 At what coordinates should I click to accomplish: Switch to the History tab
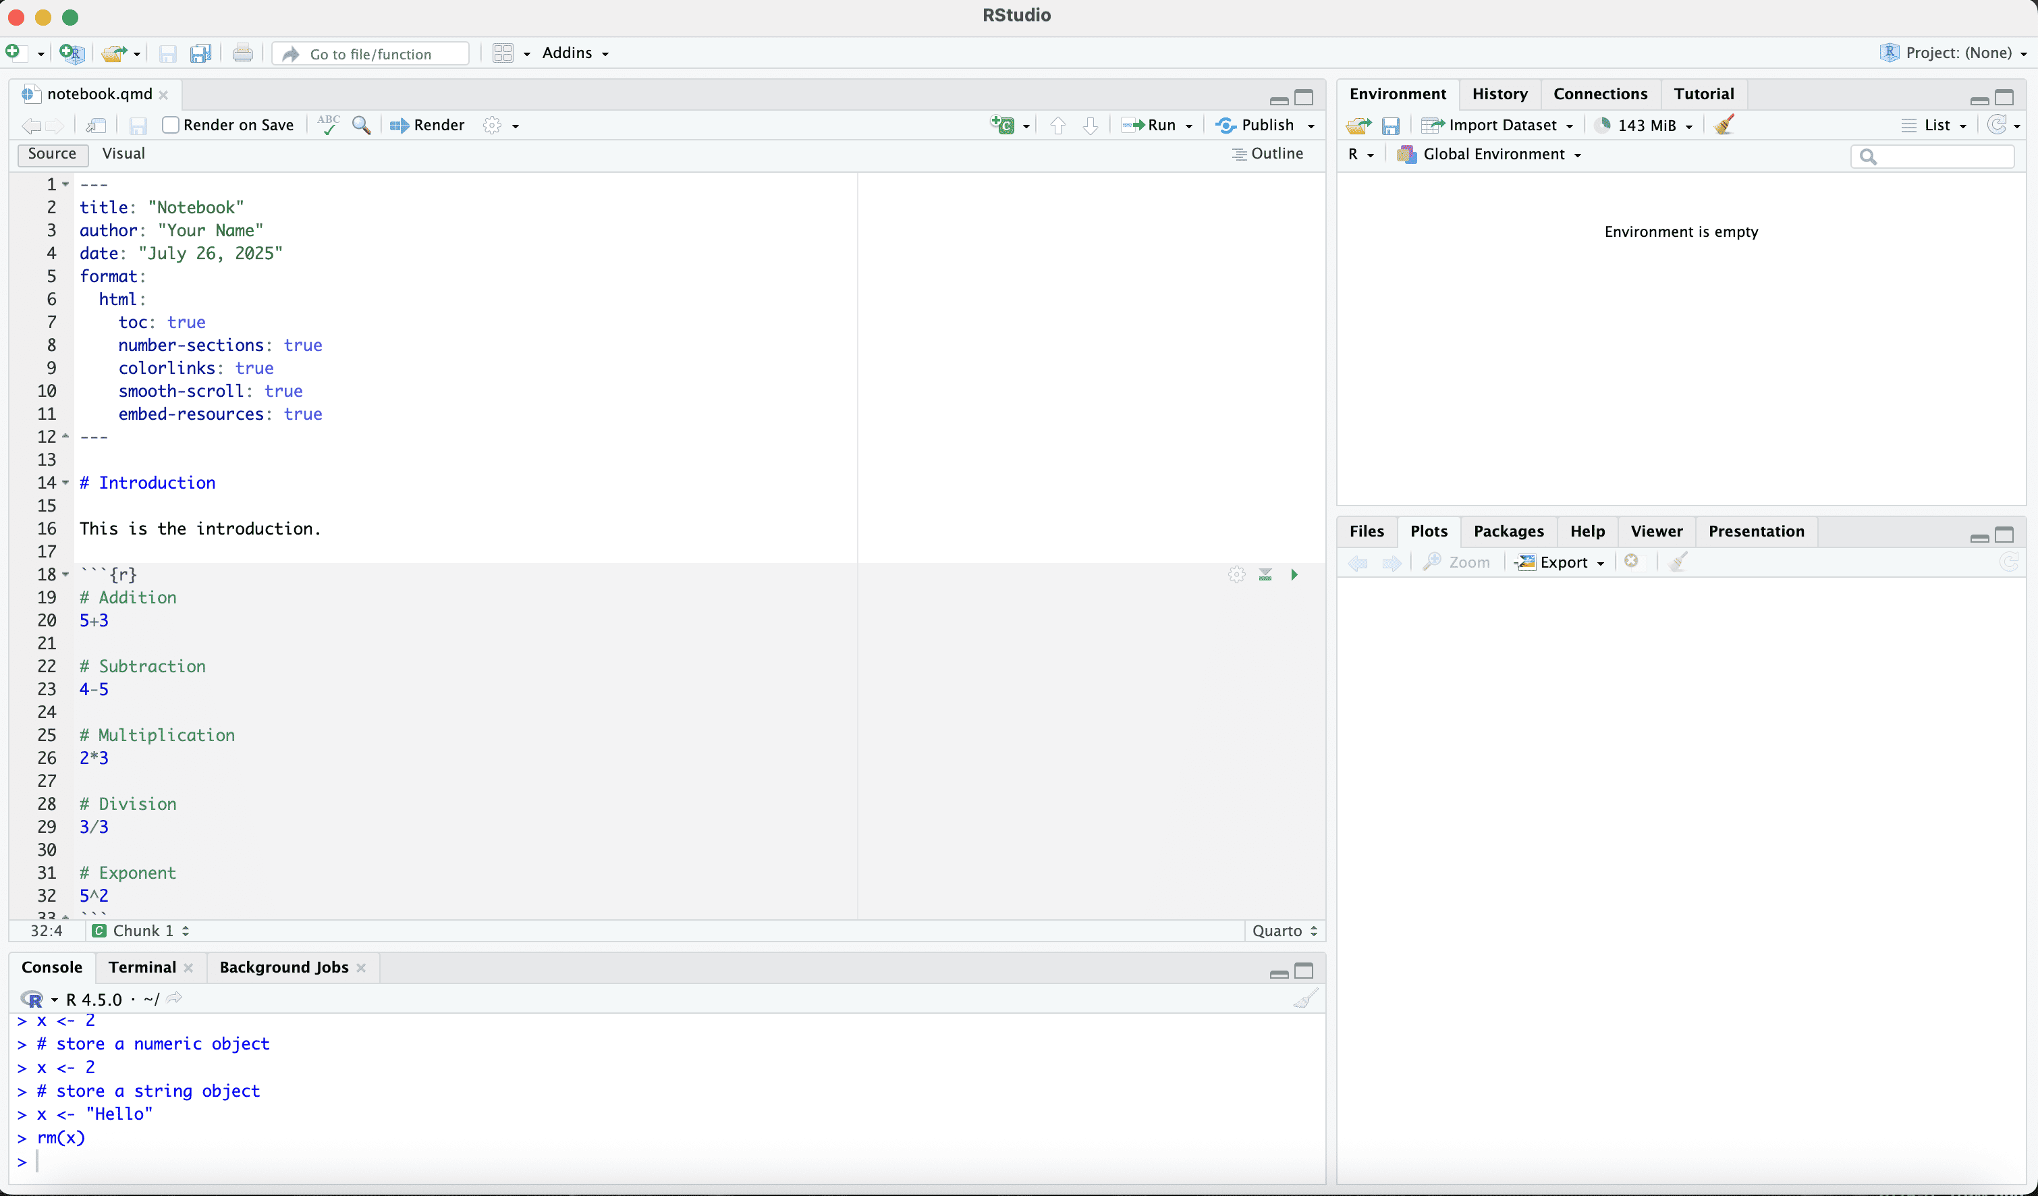[1499, 94]
